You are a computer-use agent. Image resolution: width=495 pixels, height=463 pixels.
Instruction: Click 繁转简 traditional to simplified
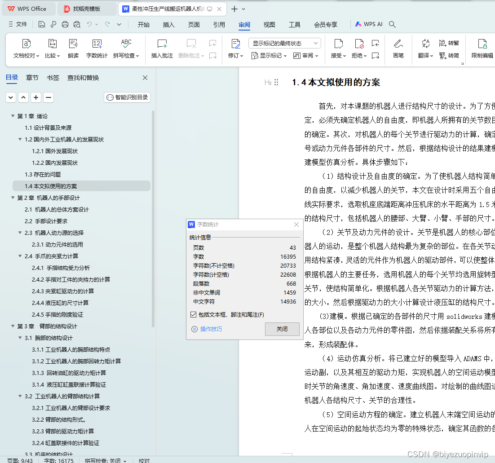click(449, 56)
